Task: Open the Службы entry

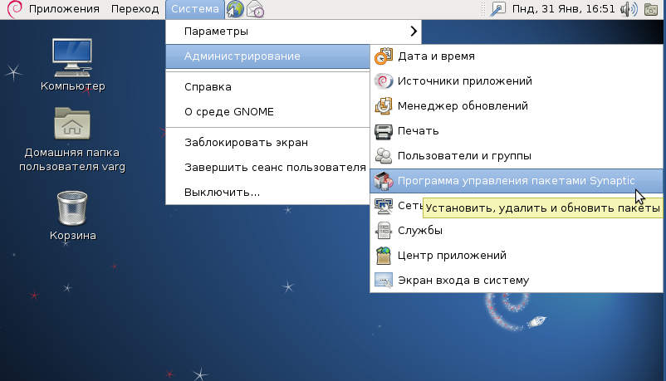Action: point(516,230)
